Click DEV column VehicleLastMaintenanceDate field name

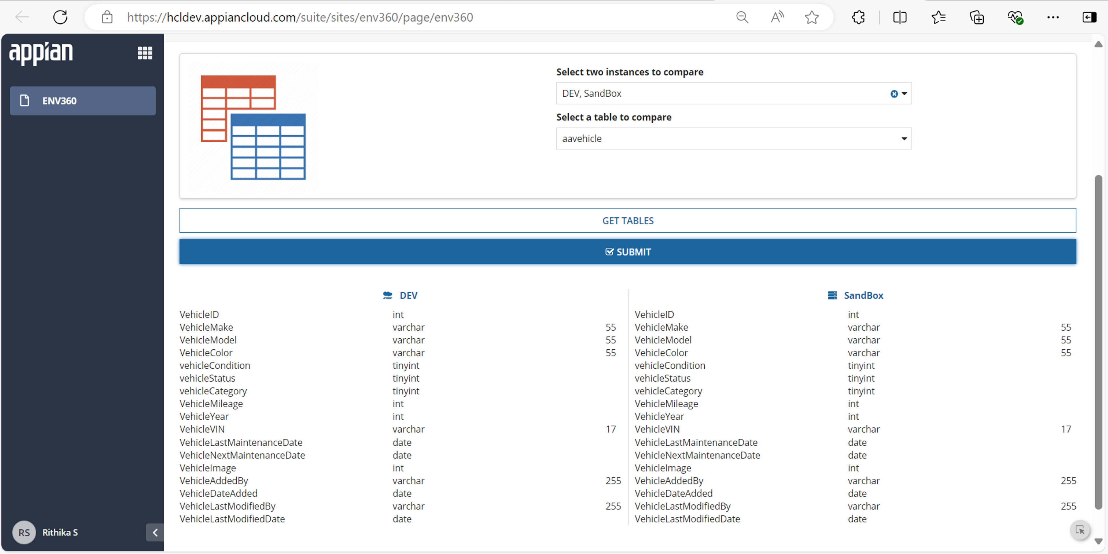click(x=241, y=443)
